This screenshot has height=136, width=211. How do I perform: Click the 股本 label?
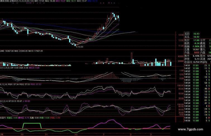tap(203, 56)
